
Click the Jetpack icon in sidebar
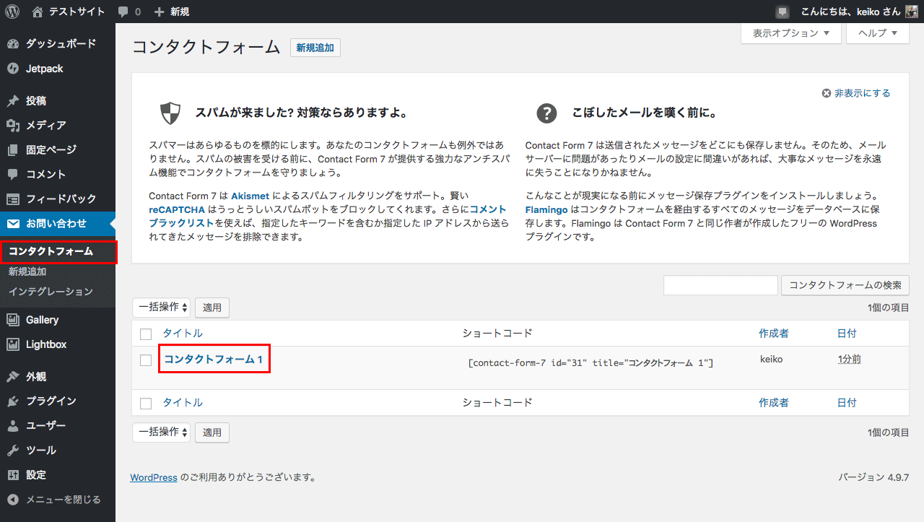[x=13, y=69]
